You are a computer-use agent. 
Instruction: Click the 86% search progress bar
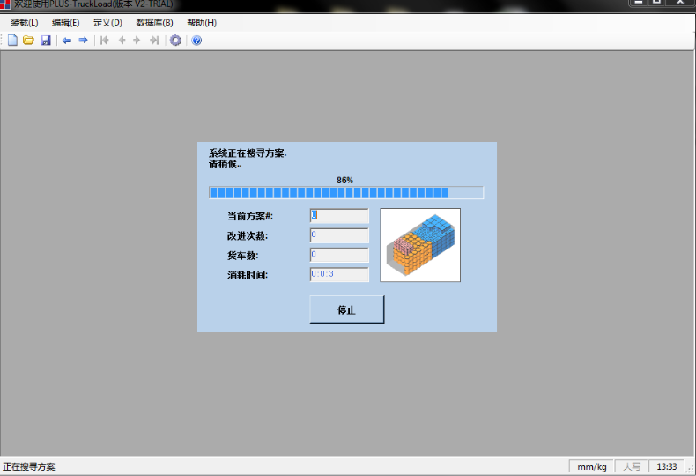coord(345,193)
